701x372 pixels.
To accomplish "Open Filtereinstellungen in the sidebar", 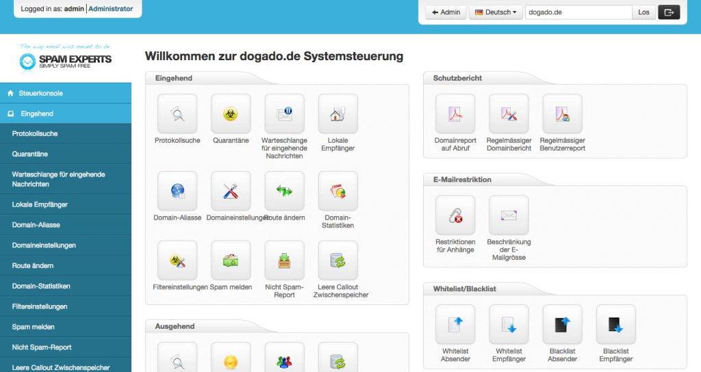I will (66, 306).
